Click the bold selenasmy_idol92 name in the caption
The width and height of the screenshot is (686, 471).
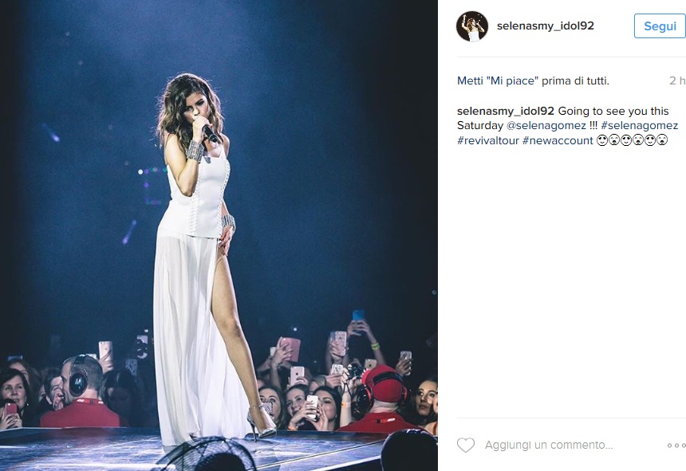coord(505,111)
